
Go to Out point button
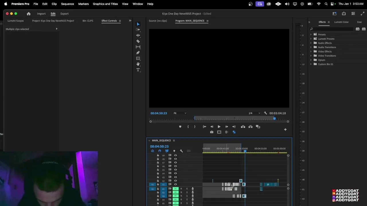pyautogui.click(x=234, y=127)
